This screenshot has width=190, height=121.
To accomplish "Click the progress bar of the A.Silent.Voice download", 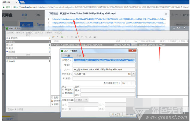I will 134,45.
